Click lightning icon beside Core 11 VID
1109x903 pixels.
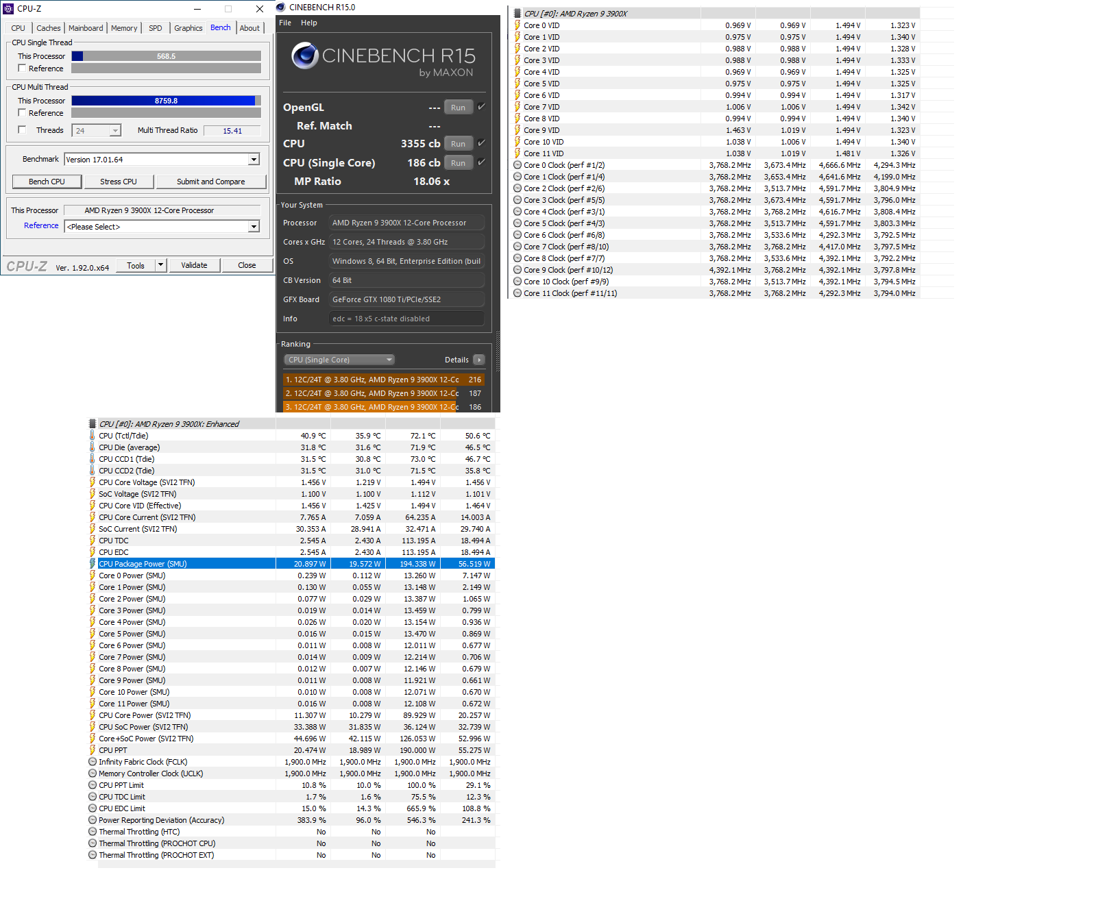(x=517, y=153)
